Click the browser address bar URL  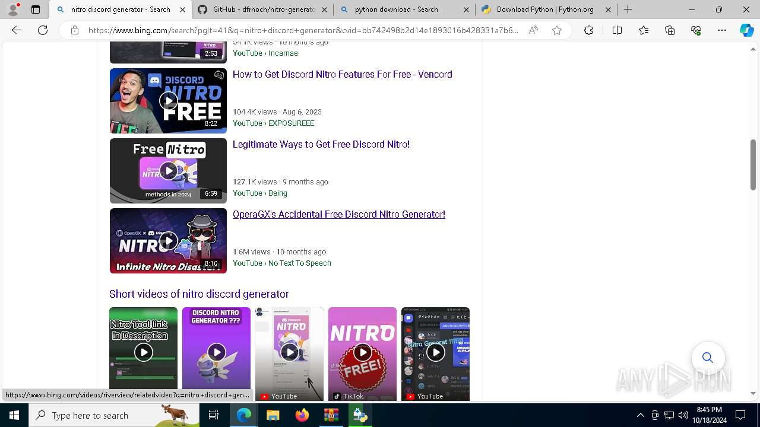click(x=303, y=30)
